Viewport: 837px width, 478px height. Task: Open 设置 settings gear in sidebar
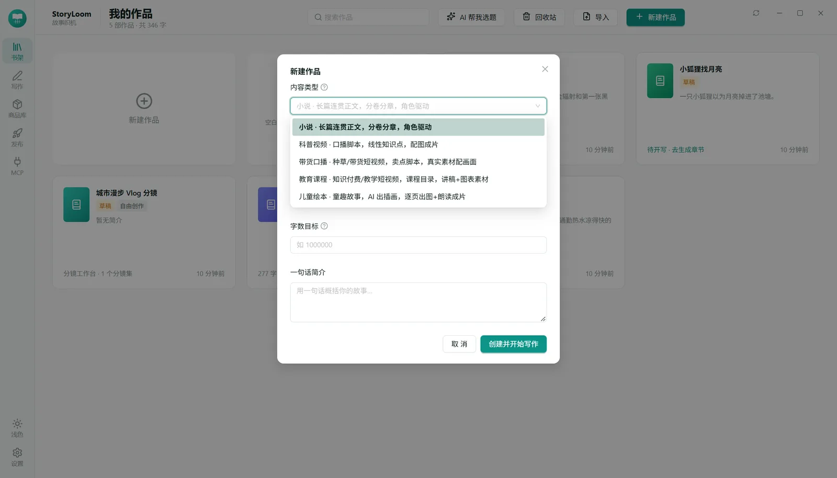[x=17, y=457]
